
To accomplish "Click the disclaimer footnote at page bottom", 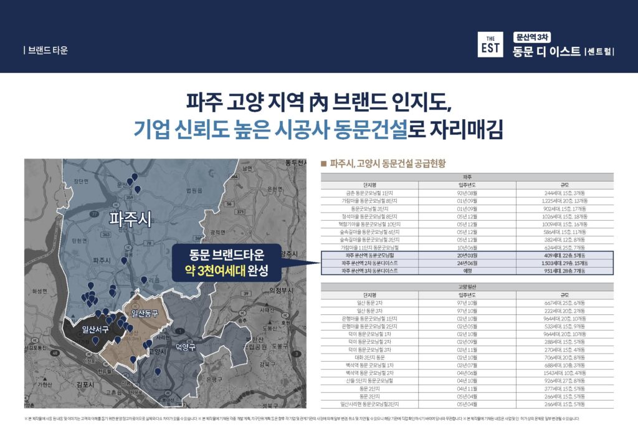I will click(302, 419).
